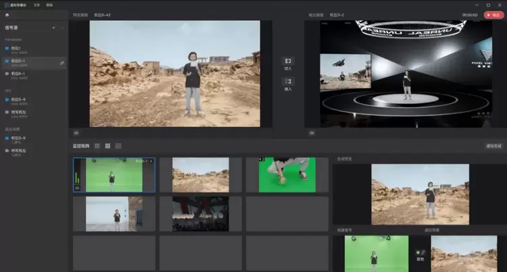Switch the monitor matrix to 3x3 grid layout
The width and height of the screenshot is (507, 272).
point(107,146)
